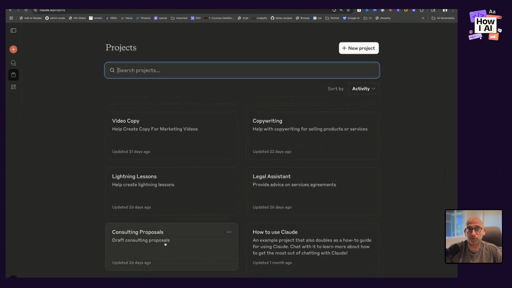Open the Legal Assistant project card
The image size is (512, 288).
tap(312, 191)
